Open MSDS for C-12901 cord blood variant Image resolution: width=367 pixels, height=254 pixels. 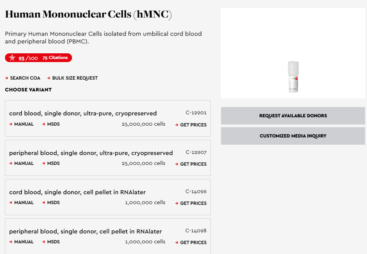tap(51, 124)
